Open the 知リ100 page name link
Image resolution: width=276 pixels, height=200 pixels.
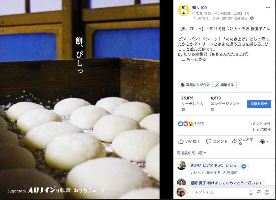click(x=199, y=8)
